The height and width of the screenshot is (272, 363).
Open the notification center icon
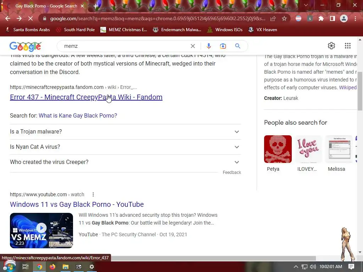(x=351, y=267)
